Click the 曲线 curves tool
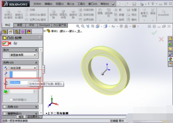The image size is (173, 123). [153, 12]
